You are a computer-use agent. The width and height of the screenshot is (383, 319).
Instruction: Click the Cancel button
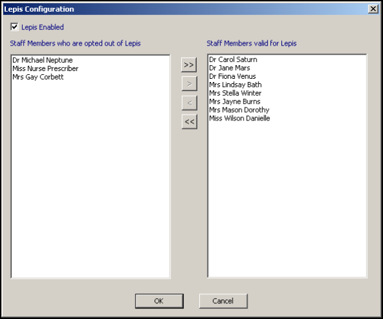(x=223, y=301)
